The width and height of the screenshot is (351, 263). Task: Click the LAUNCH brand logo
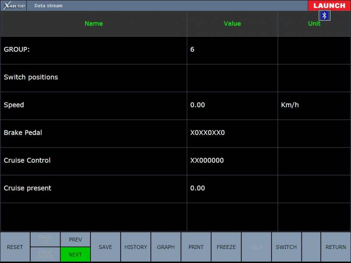pos(329,6)
